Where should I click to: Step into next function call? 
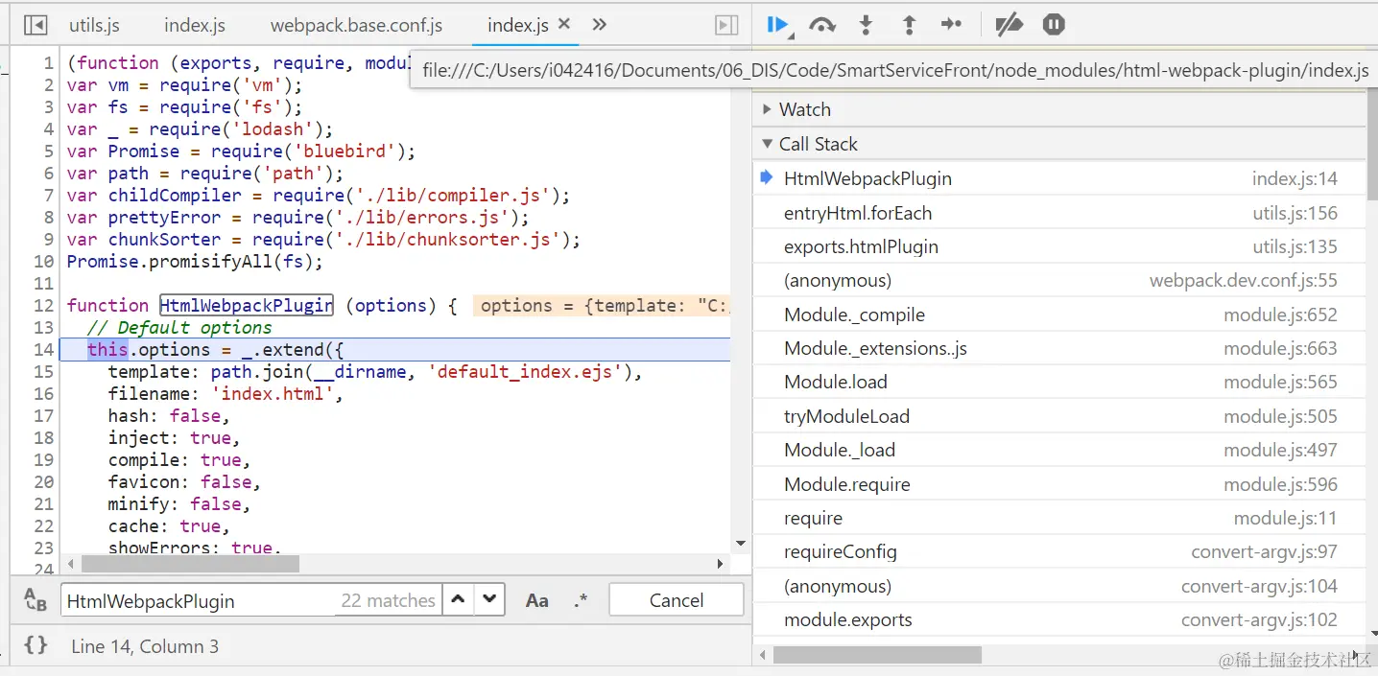coord(866,25)
